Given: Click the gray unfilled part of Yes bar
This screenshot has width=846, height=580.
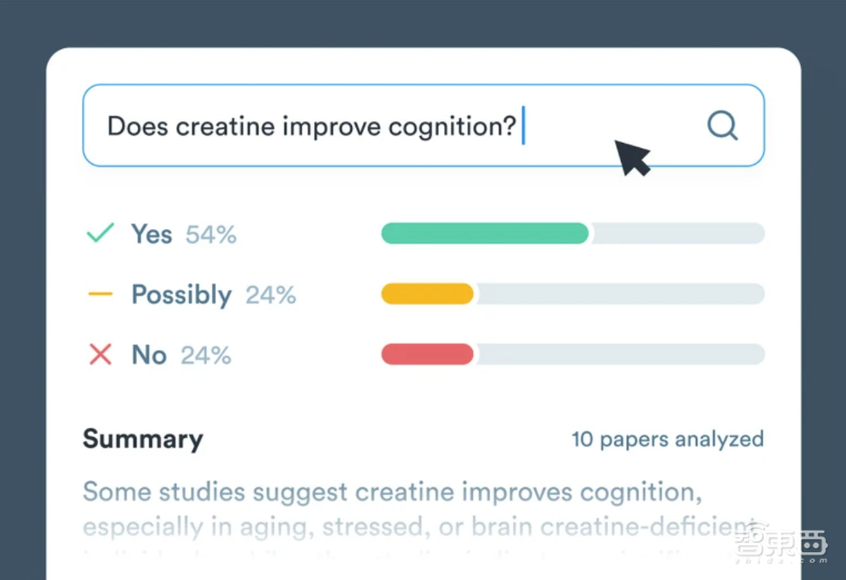Looking at the screenshot, I should [677, 233].
